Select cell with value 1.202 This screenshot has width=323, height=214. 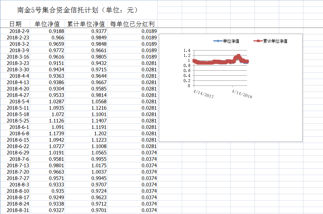coord(86,134)
